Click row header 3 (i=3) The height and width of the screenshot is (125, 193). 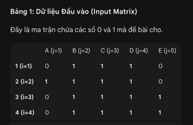24,97
